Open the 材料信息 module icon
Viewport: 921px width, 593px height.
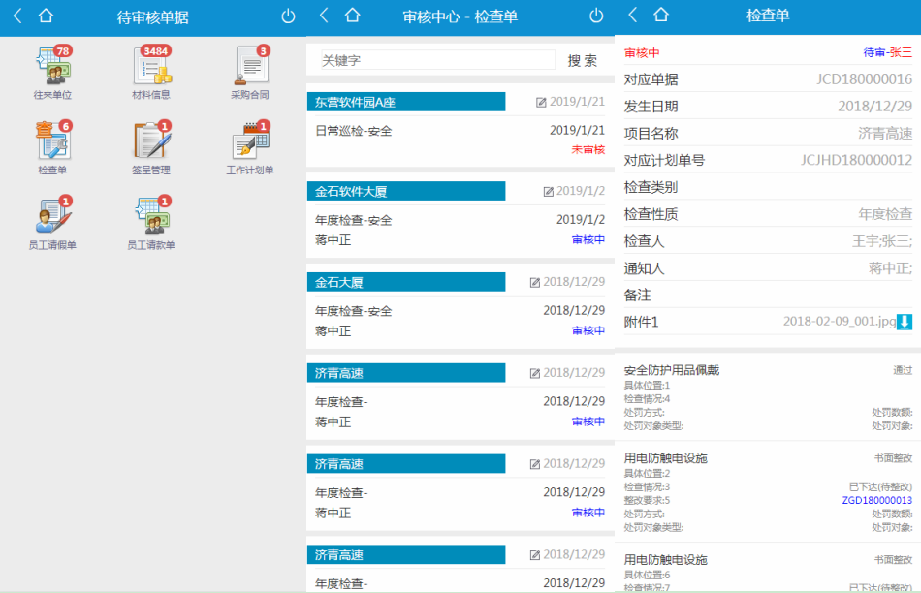pos(150,68)
